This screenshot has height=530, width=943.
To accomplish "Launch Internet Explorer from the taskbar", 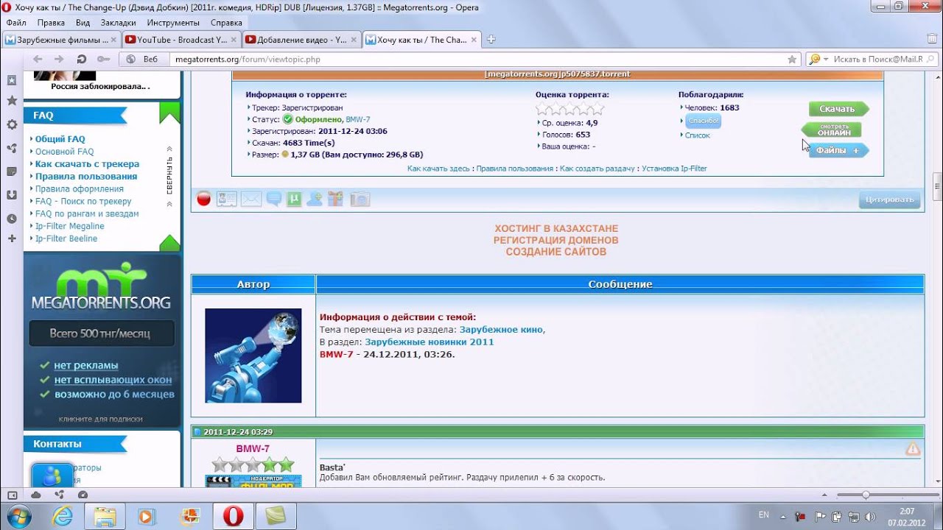I will click(63, 516).
